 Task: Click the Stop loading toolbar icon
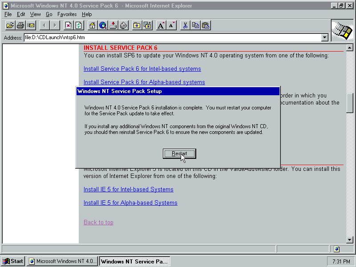coord(68,25)
